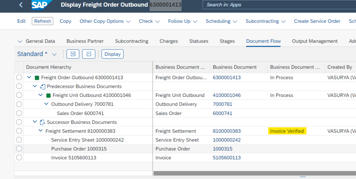
Task: Select radio button for Freight Settlement 8100000383
Action: tap(19, 131)
